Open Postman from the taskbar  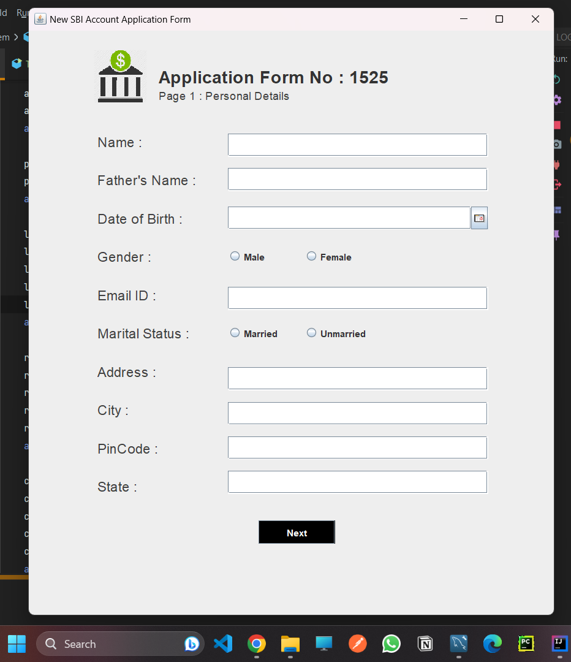(x=357, y=644)
